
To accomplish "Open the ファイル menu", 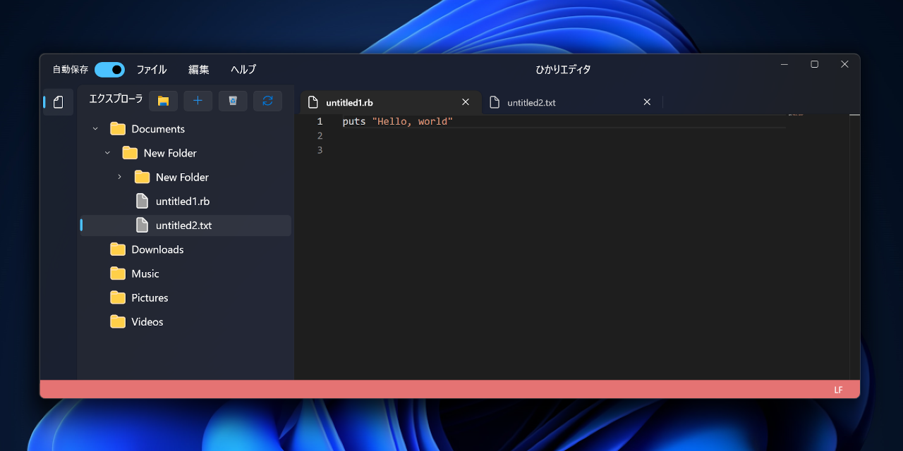I will click(x=151, y=69).
